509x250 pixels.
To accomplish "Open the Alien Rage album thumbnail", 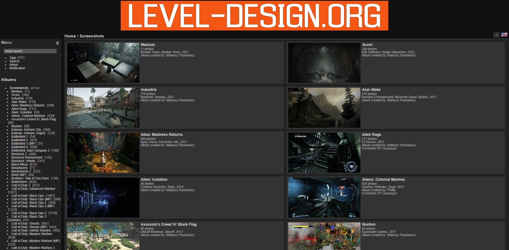I will (x=324, y=153).
